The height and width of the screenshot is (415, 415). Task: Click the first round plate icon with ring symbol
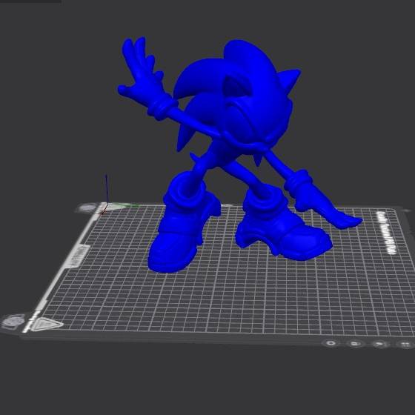(x=331, y=343)
